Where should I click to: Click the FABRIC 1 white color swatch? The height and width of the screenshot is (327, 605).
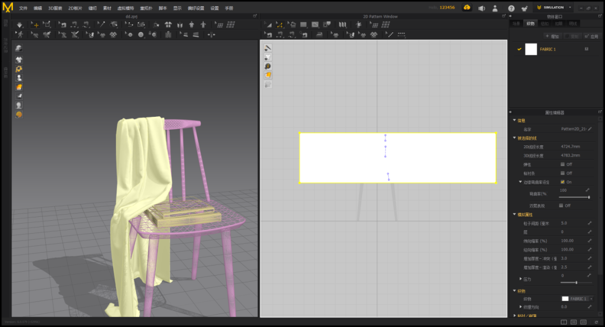530,49
